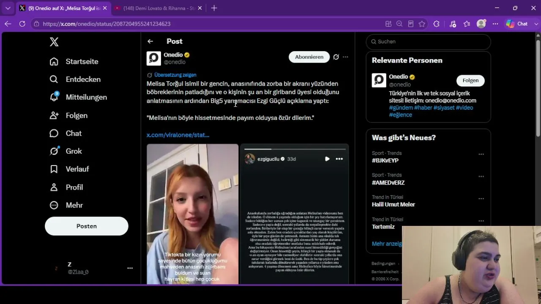Click the Grok icon beside Abonnieren

336,57
